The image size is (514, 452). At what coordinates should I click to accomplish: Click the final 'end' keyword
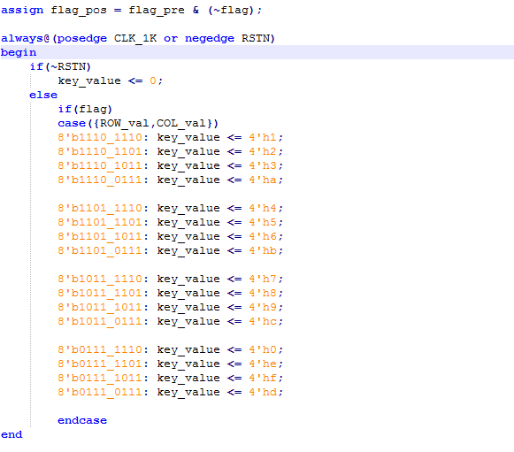coord(12,434)
